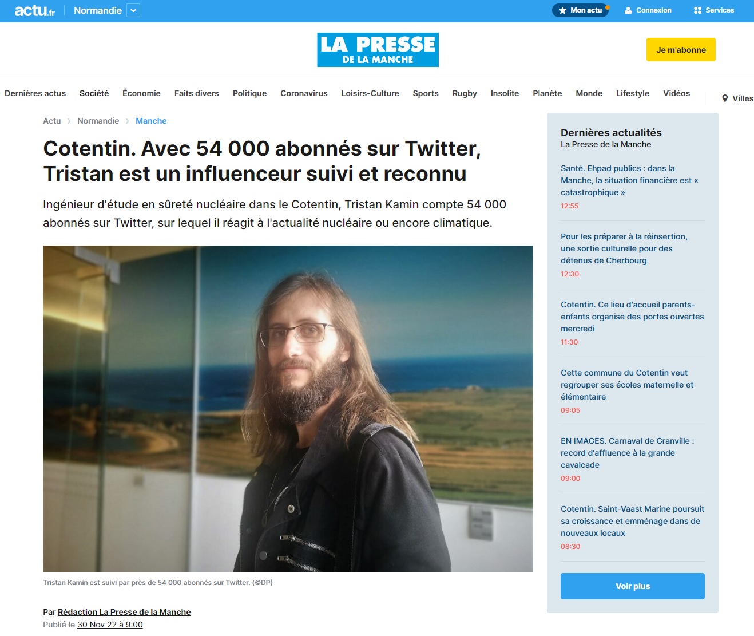The width and height of the screenshot is (754, 636).
Task: Open the Vidéos menu item
Action: (676, 93)
